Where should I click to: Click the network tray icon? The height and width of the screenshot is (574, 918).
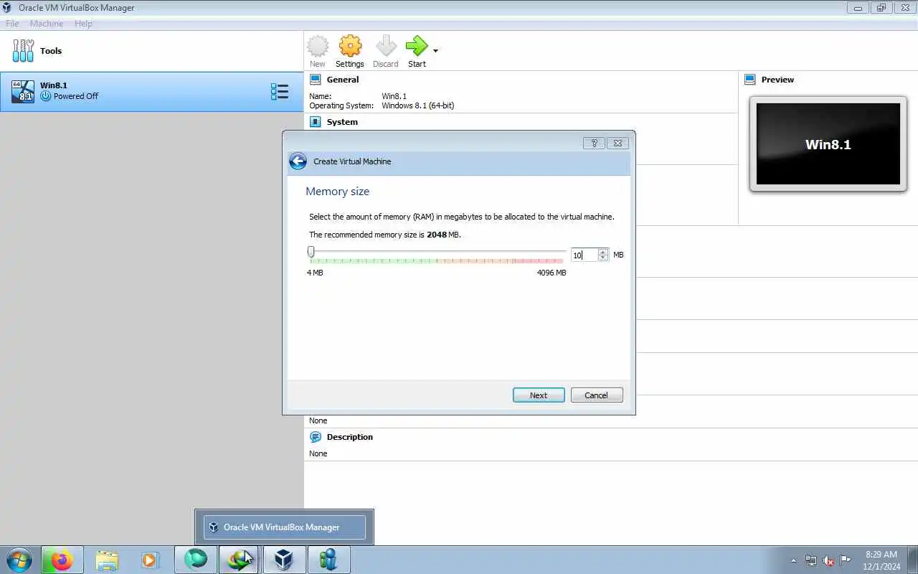click(811, 560)
